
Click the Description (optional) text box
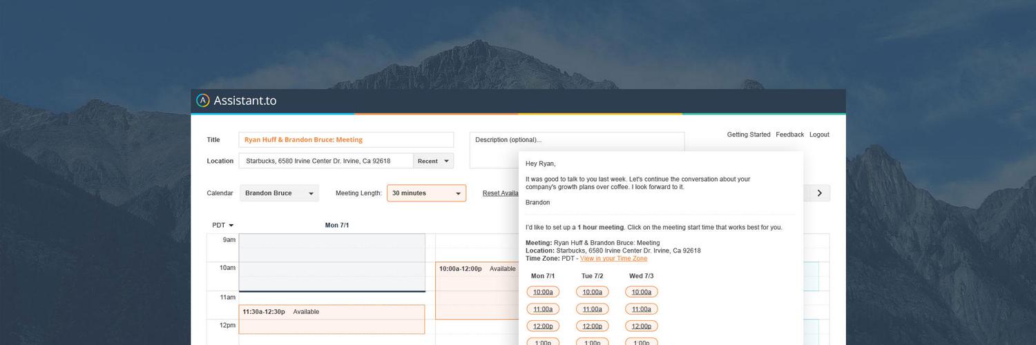(x=577, y=150)
